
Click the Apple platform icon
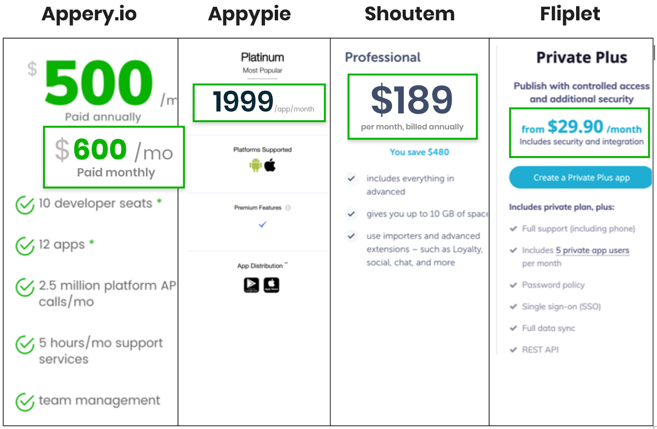pos(270,165)
